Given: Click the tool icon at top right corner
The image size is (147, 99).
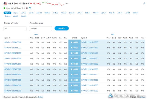Looking at the screenshot, I should 144,3.
